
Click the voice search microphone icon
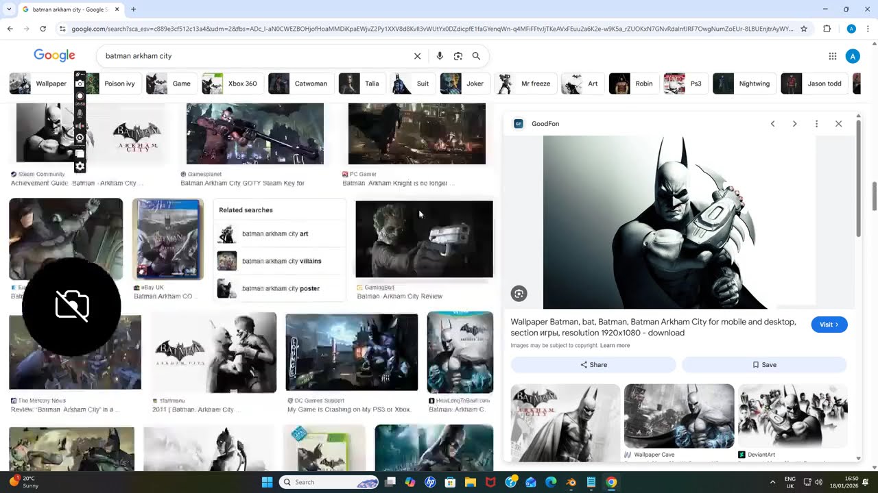pyautogui.click(x=440, y=56)
